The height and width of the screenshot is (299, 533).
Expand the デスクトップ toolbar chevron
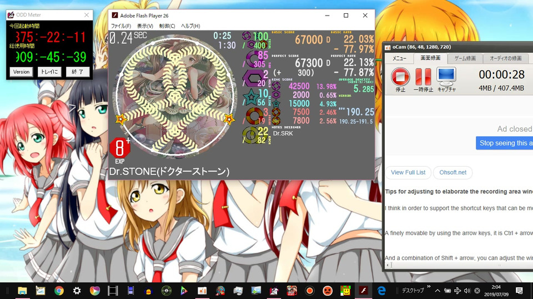point(429,287)
